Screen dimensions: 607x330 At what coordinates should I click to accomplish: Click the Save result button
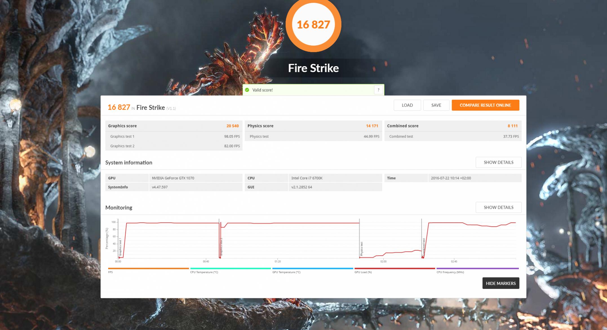click(436, 105)
